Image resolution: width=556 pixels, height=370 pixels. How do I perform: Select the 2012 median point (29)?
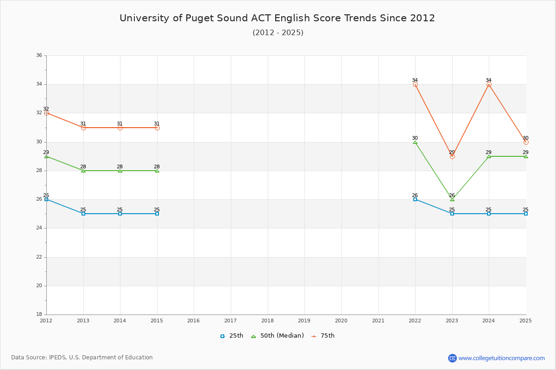[x=46, y=156]
